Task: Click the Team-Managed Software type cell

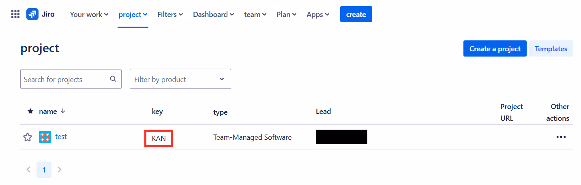Action: 253,137
